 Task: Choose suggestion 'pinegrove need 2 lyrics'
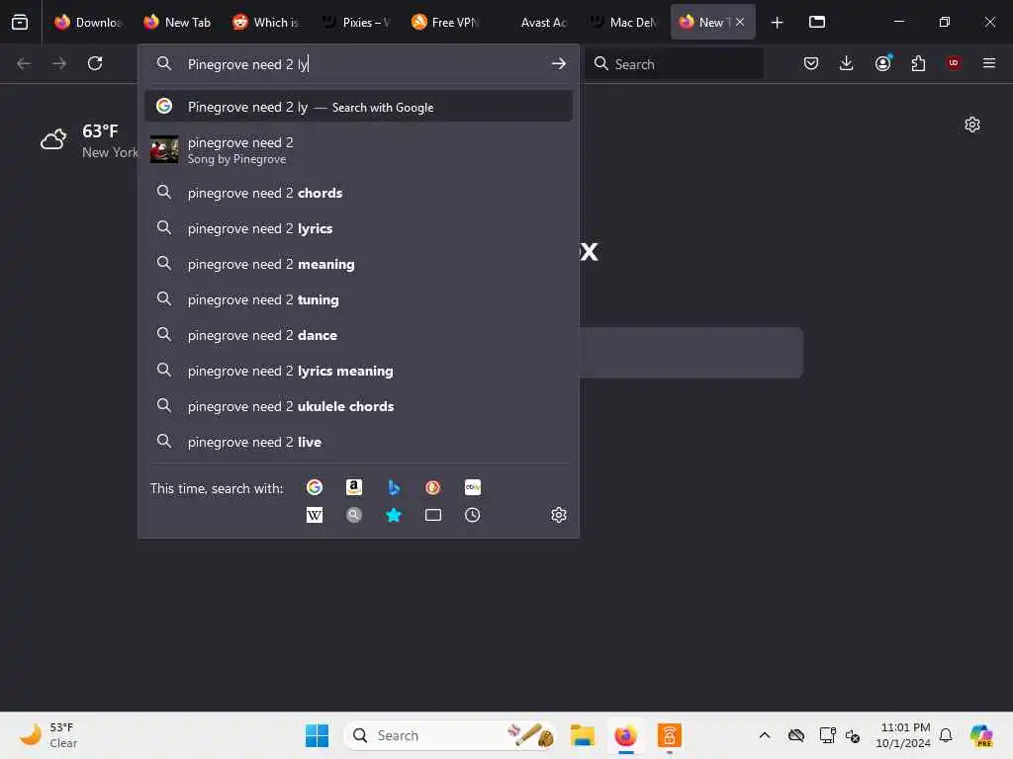[358, 228]
